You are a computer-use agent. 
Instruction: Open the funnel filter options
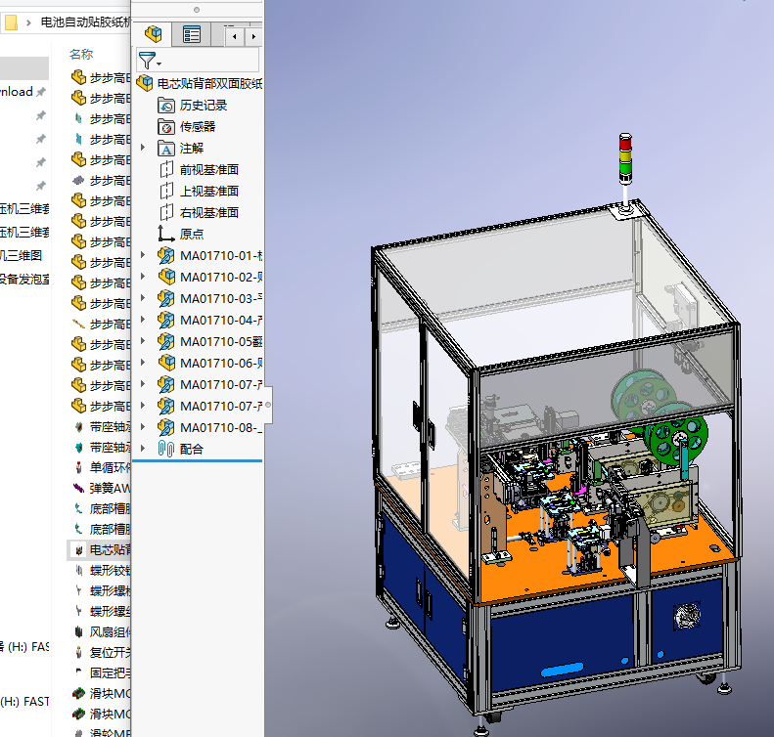(x=150, y=61)
